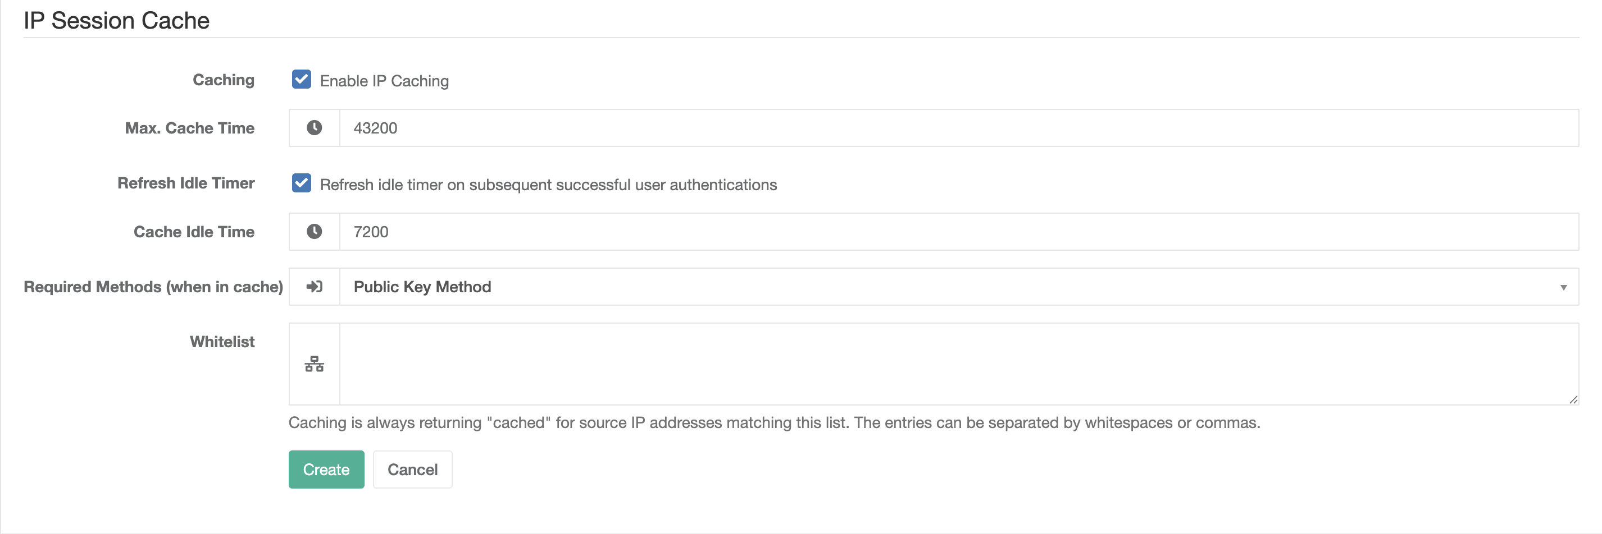The width and height of the screenshot is (1602, 534).
Task: Click inside the Whitelist text area
Action: pos(958,364)
